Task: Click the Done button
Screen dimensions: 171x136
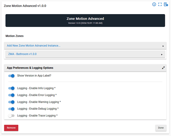Action: [x=161, y=128]
